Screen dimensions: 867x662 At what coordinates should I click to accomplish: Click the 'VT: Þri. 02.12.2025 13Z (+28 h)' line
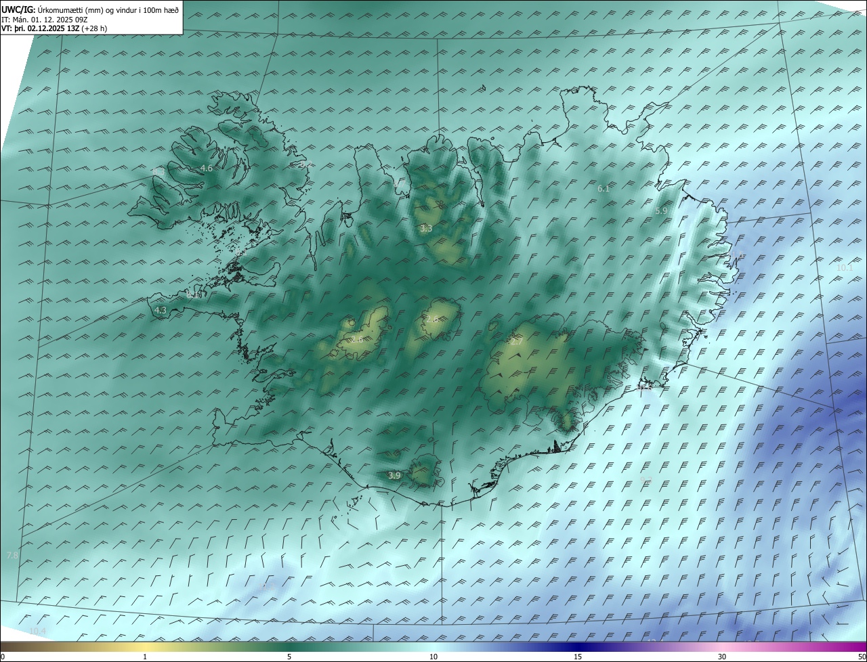[x=54, y=28]
